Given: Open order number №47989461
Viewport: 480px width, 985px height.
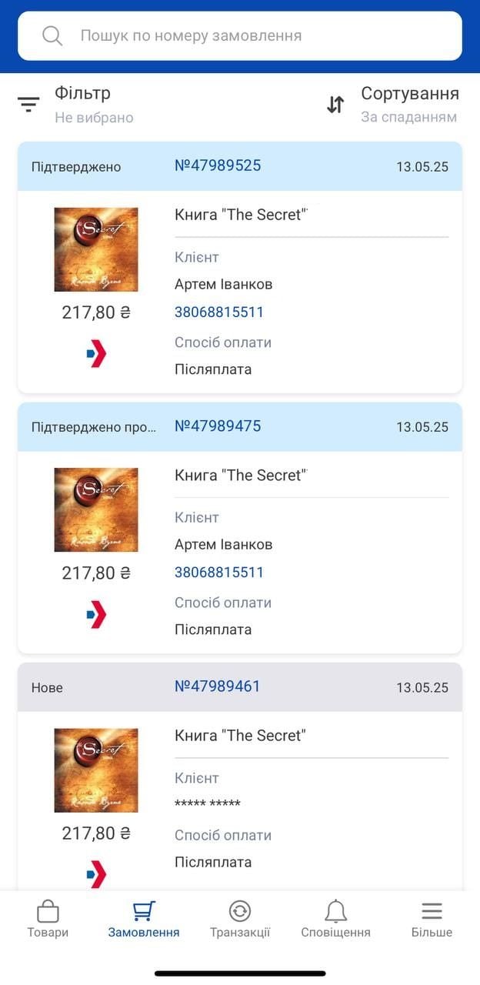Looking at the screenshot, I should [218, 686].
